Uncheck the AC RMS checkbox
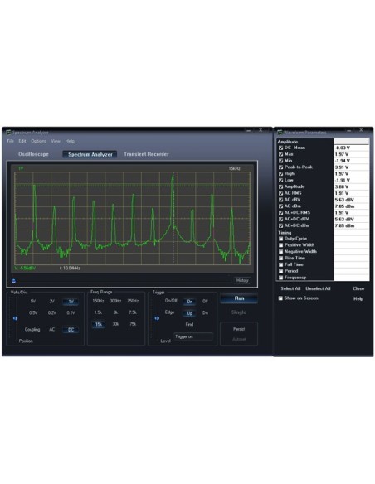 280,193
